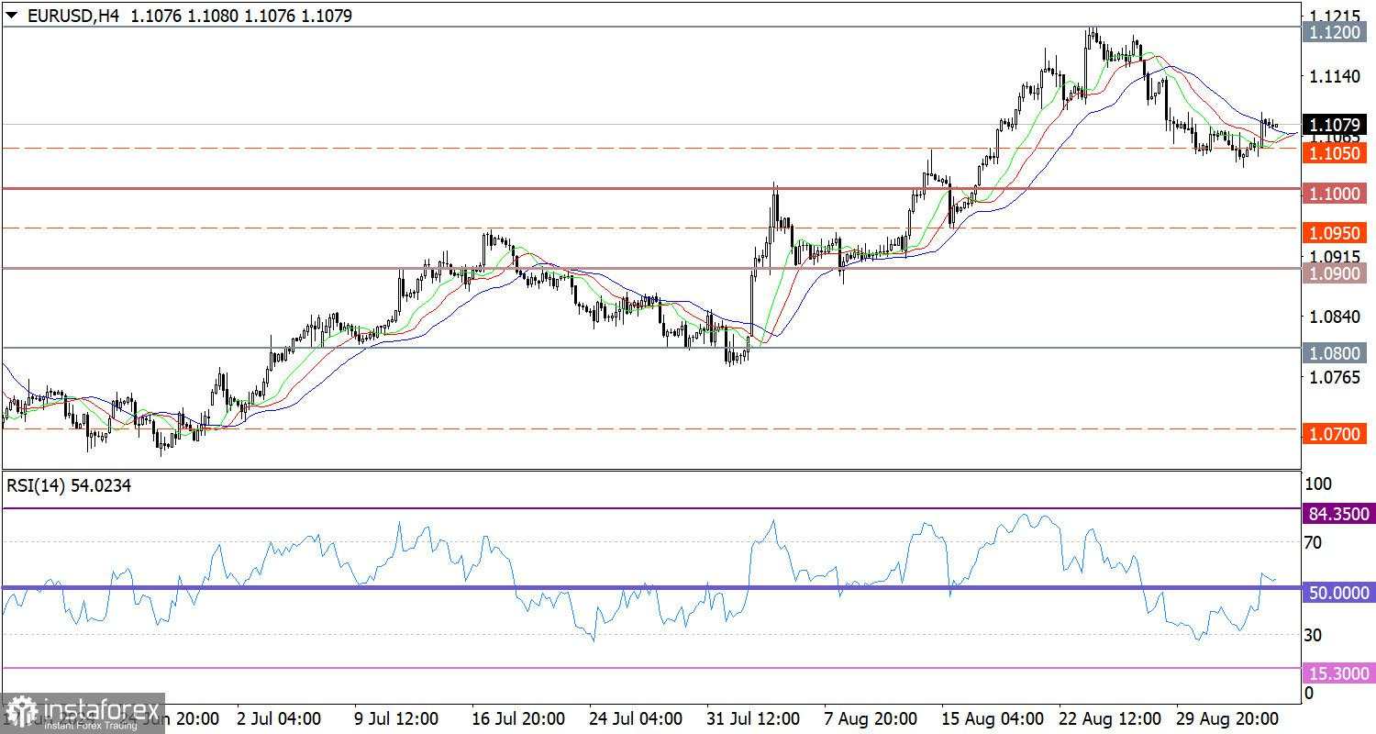This screenshot has width=1376, height=734.
Task: Click the 1.1140 price axis value
Action: click(1334, 76)
